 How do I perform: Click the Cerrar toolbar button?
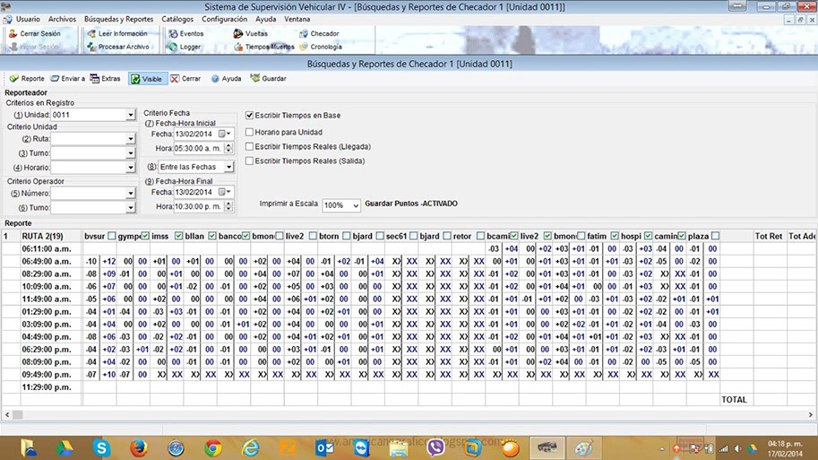point(185,79)
